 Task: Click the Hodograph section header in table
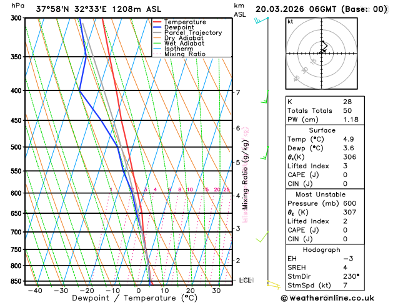[x=322, y=249]
